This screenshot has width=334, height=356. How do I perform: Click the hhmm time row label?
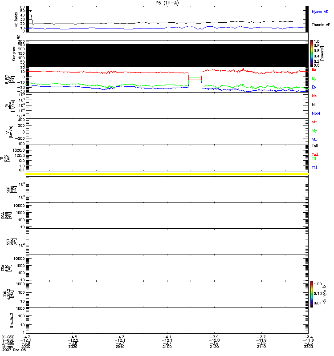click(x=7, y=347)
